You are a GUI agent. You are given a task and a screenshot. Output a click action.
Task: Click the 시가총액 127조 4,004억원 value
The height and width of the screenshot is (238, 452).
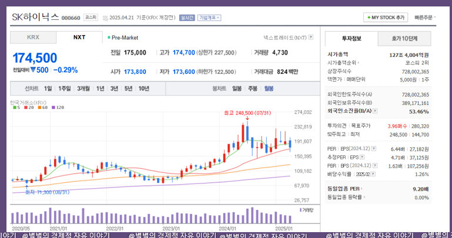coord(409,55)
